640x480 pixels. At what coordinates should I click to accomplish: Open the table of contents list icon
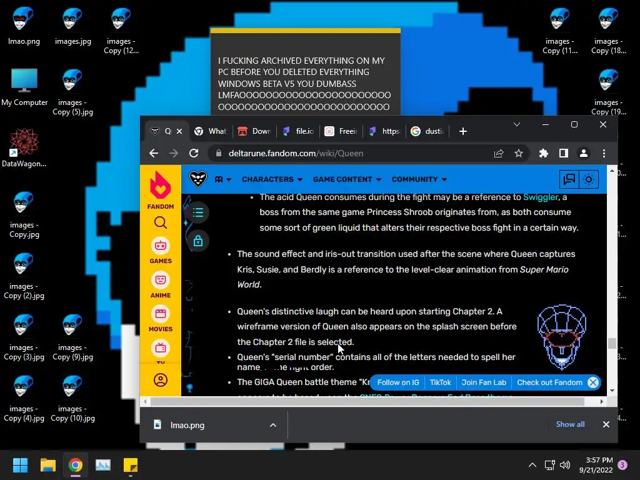pyautogui.click(x=198, y=212)
